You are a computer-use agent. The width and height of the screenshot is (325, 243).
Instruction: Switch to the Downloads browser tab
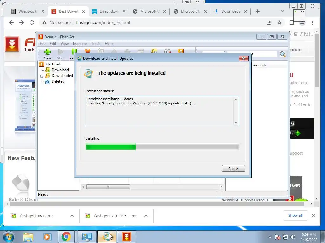(x=231, y=11)
